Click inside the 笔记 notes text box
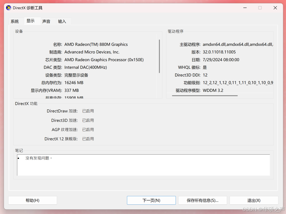Image resolution: width=286 pixels, height=214 pixels. click(144, 165)
